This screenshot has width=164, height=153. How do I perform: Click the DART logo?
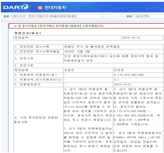click(x=16, y=7)
